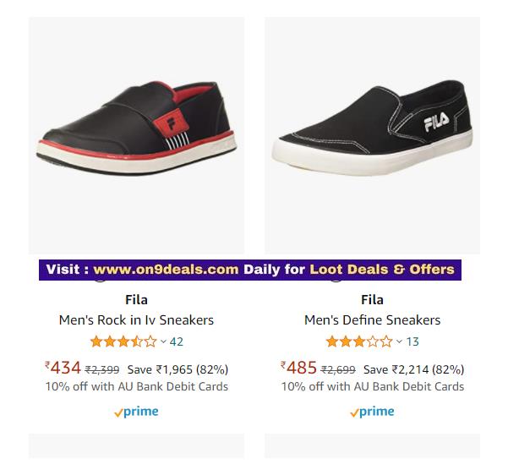Click the Prime badge under Rock in Iv Sneakers
The width and height of the screenshot is (508, 475).
pos(136,412)
